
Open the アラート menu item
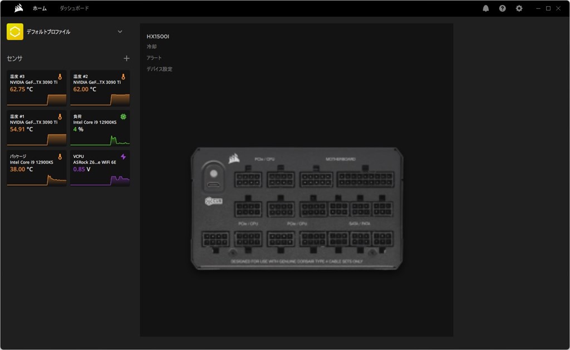[154, 58]
